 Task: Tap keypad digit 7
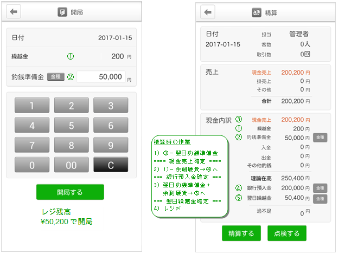click(32, 145)
